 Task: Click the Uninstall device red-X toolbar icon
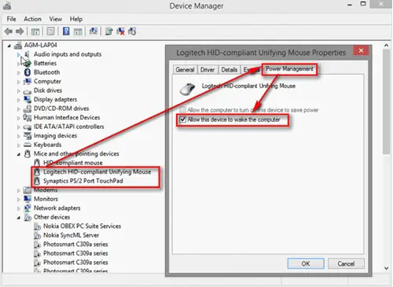(x=121, y=31)
